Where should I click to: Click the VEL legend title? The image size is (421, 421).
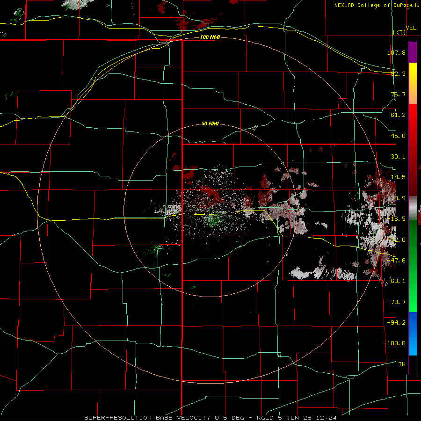point(411,28)
